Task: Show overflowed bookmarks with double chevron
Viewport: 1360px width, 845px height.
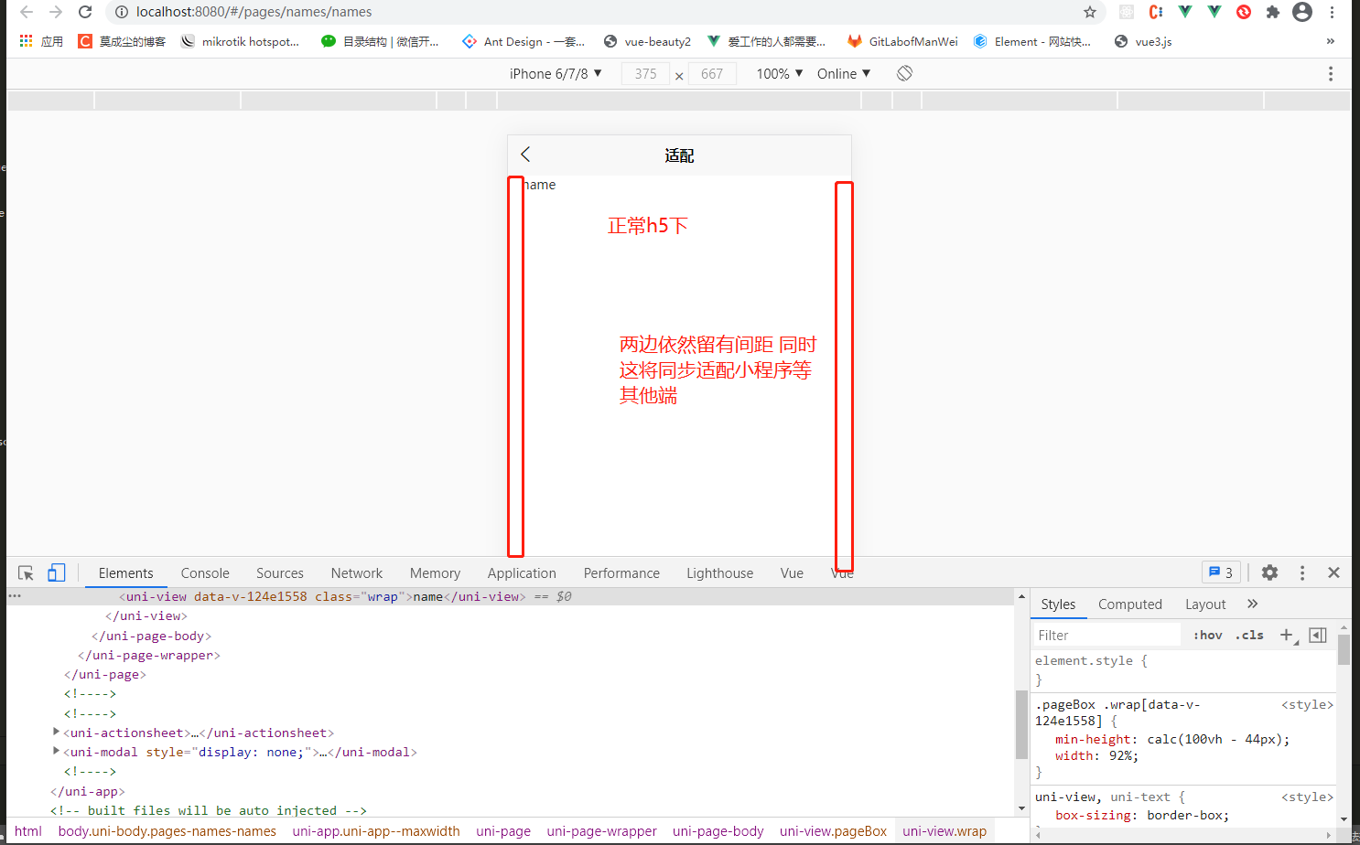Action: [1331, 41]
